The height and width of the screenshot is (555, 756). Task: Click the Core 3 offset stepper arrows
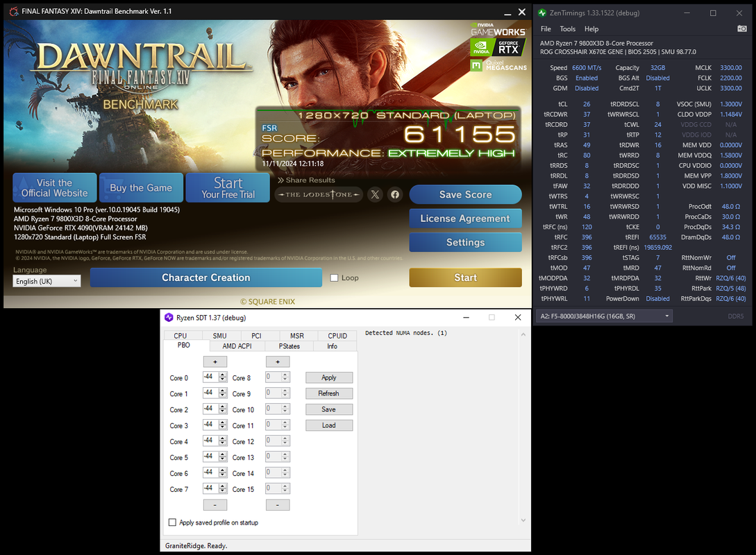pyautogui.click(x=222, y=425)
